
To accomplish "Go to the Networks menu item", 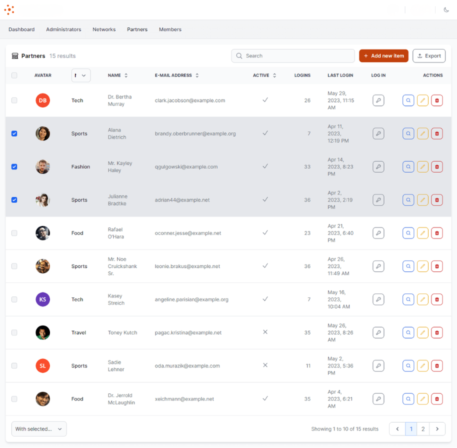I will 104,29.
